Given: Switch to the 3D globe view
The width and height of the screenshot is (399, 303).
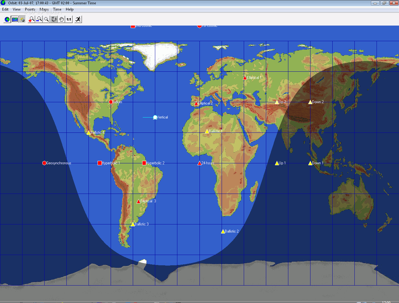Looking at the screenshot, I should (7, 19).
